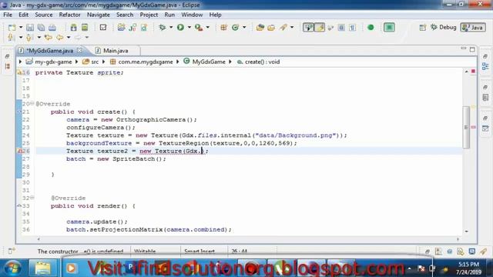Navigate back with yellow left arrow
This screenshot has width=493, height=277.
point(60,38)
